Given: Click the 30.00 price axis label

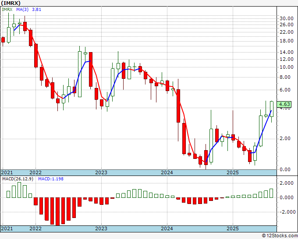Looking at the screenshot, I should coord(287,18).
